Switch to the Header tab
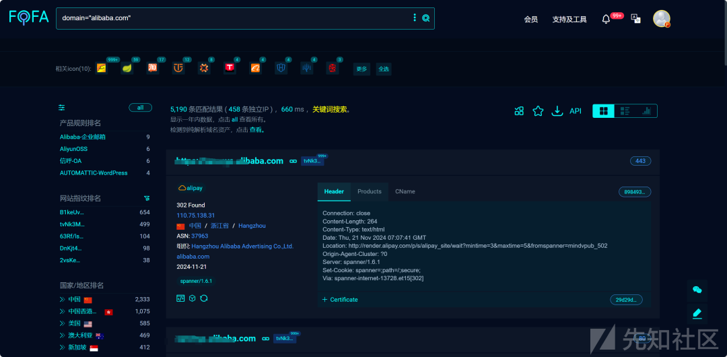This screenshot has width=727, height=357. [x=334, y=192]
